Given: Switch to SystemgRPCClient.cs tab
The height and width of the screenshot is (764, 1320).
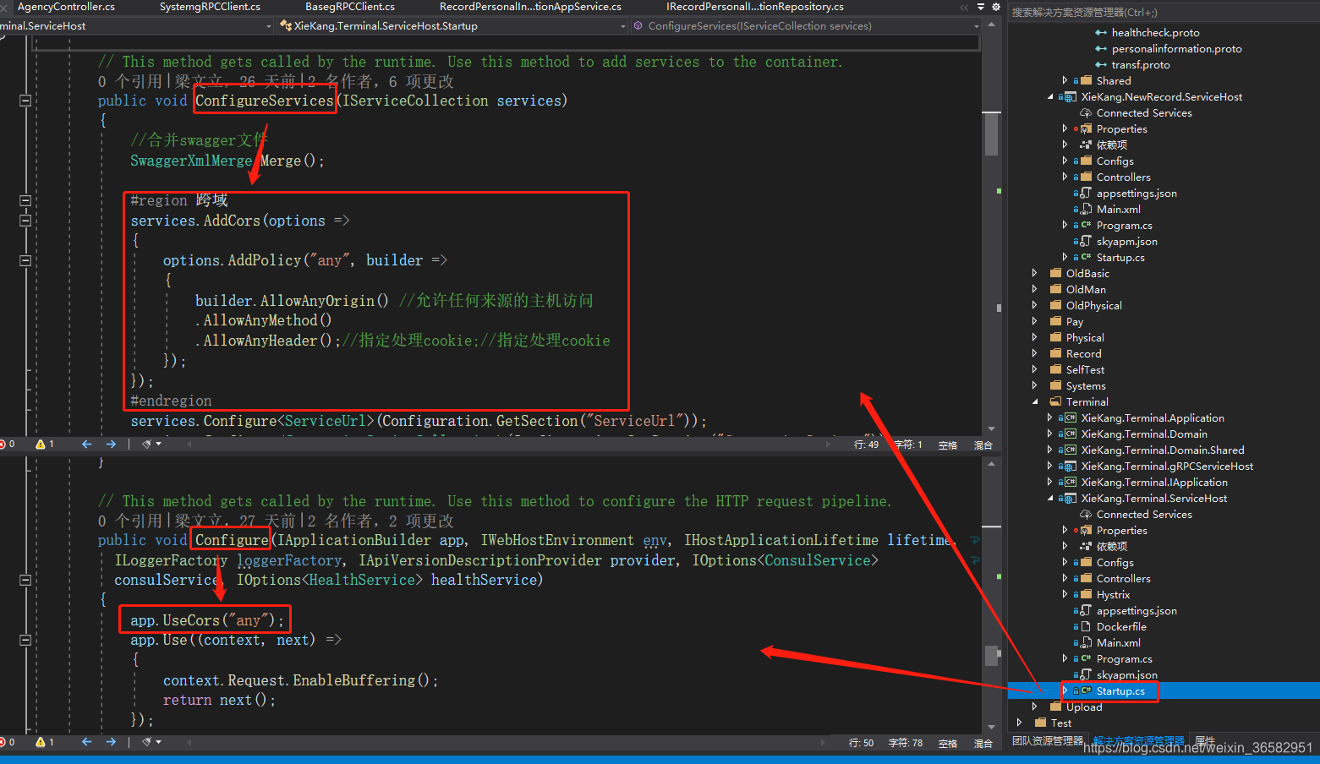Looking at the screenshot, I should click(x=210, y=7).
